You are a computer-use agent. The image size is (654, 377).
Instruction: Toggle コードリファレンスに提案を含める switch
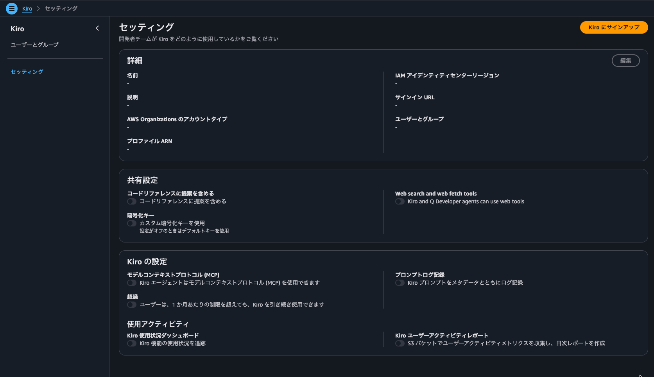[132, 201]
